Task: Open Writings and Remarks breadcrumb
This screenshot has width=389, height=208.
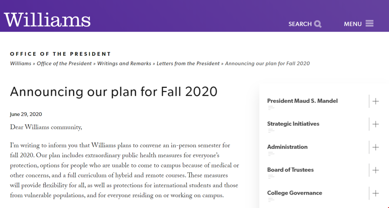Action: tap(124, 63)
